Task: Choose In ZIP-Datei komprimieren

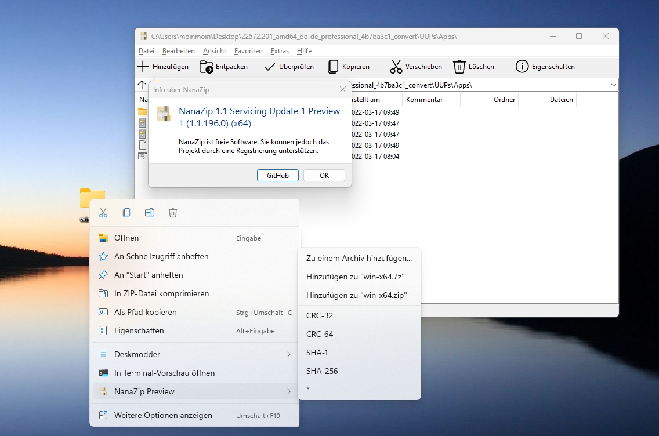Action: (x=195, y=293)
